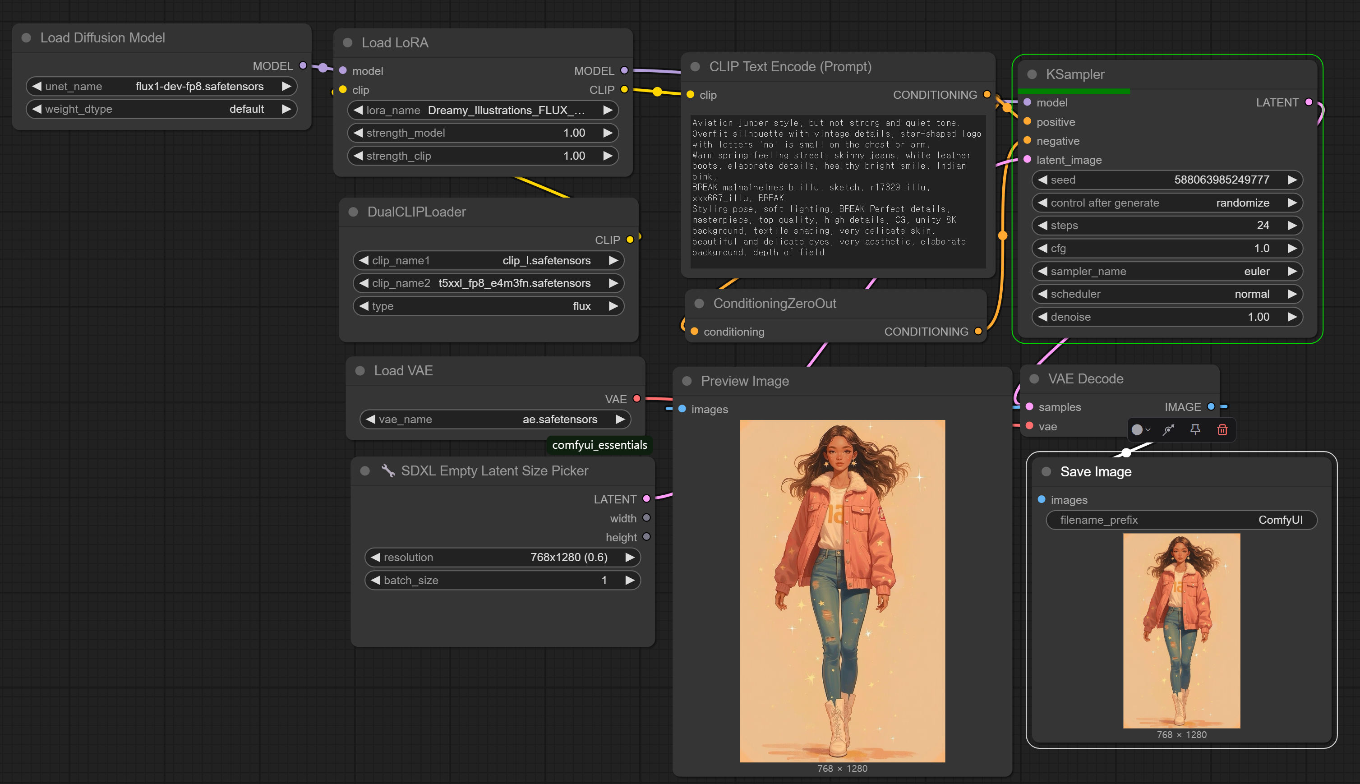Collapse the Load LoRA node via title dot

pos(348,42)
